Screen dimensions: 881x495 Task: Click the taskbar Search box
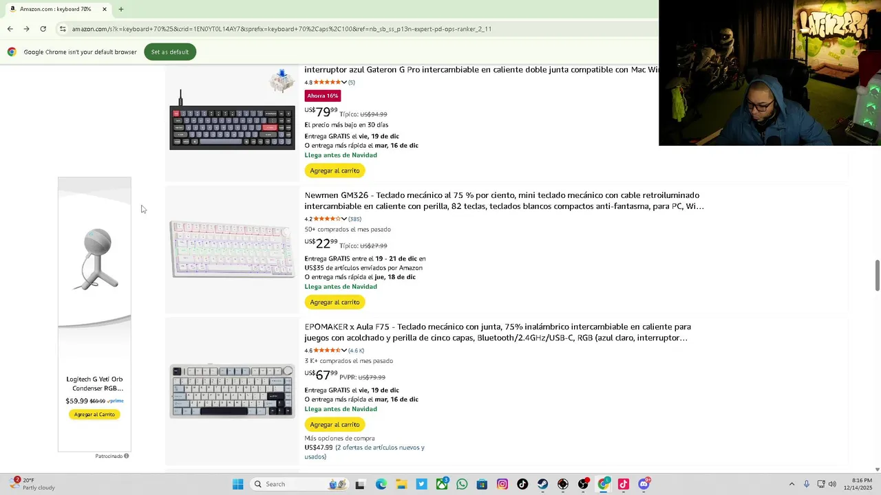point(299,484)
